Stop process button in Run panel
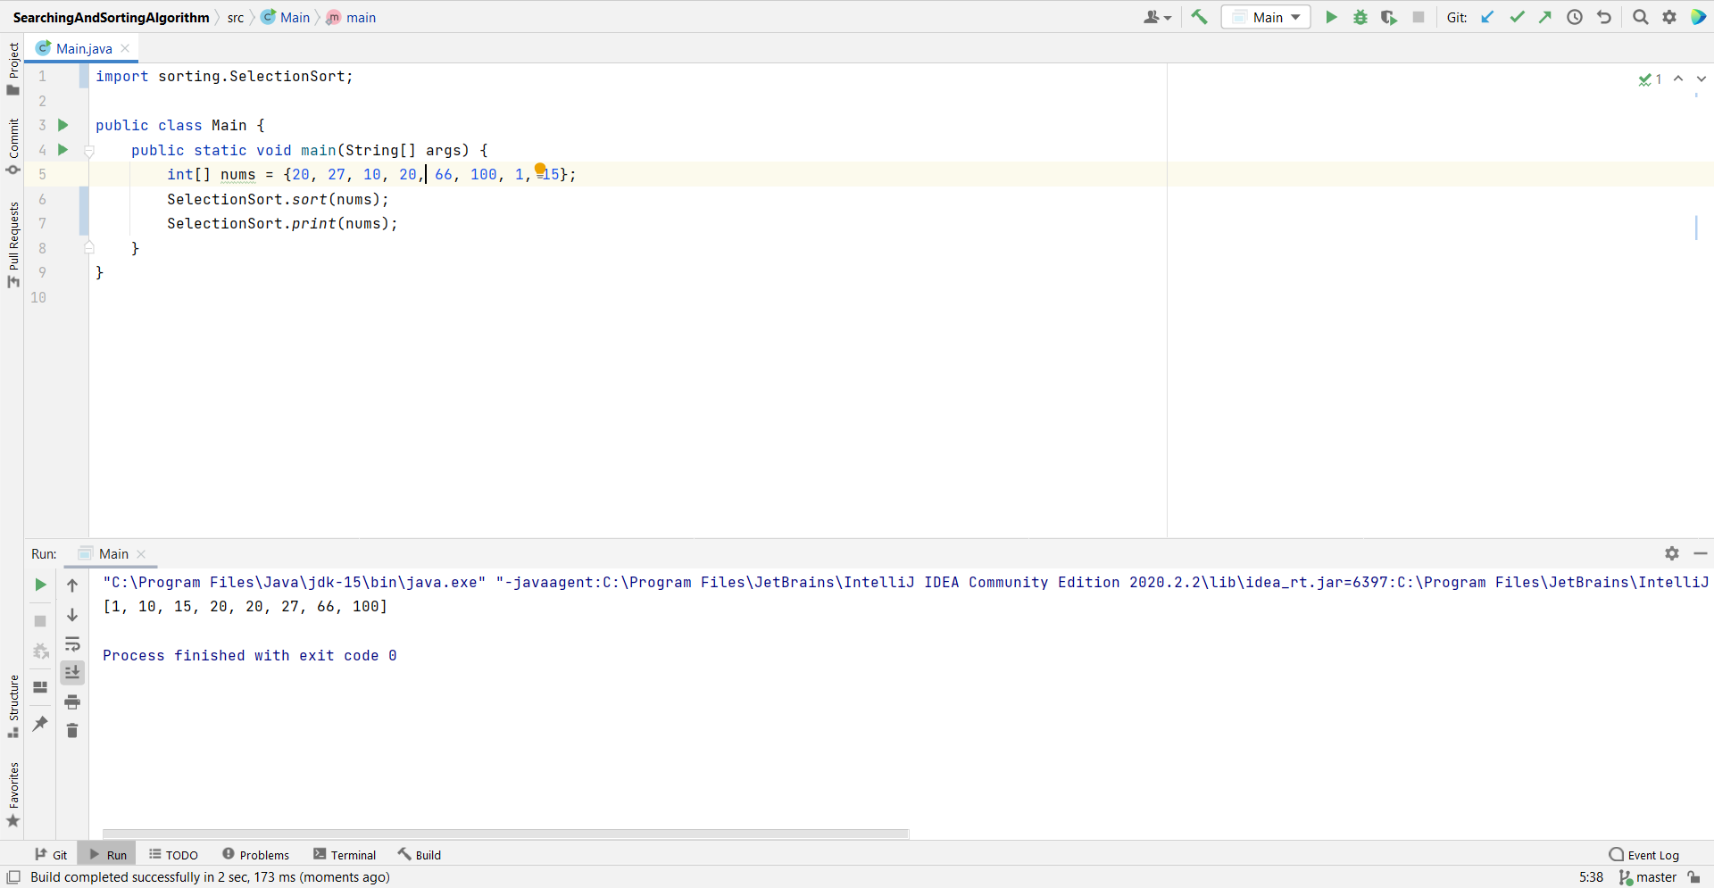The height and width of the screenshot is (888, 1714). coord(40,620)
